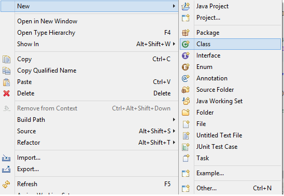Screen dimensions: 284x196
Task: Click the green new Class icon
Action: 186,44
